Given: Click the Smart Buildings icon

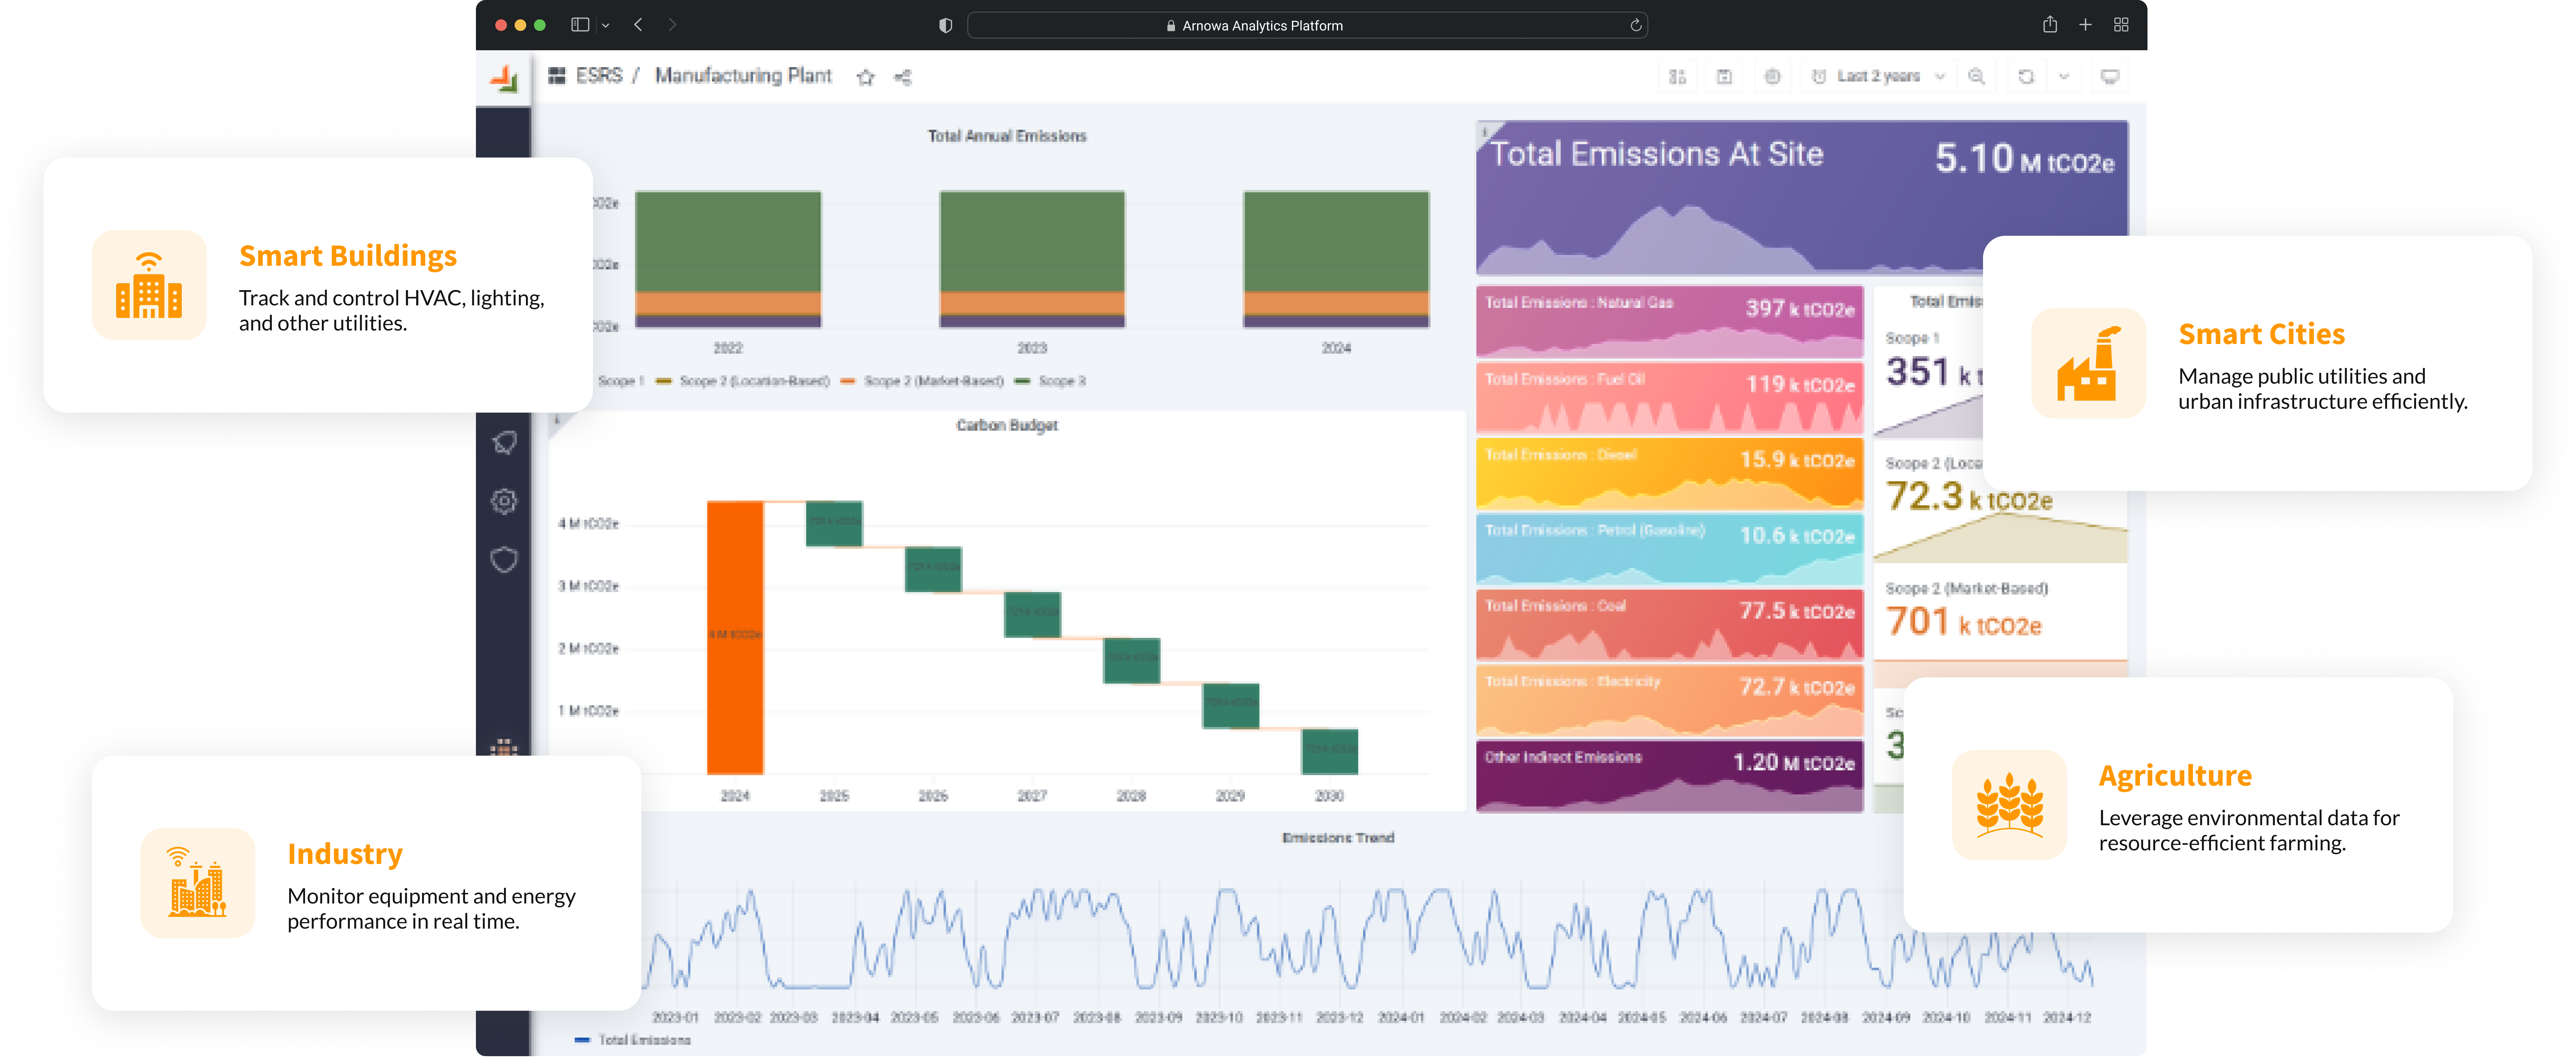Looking at the screenshot, I should [149, 285].
